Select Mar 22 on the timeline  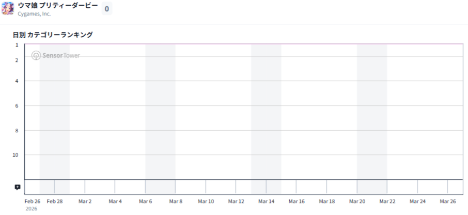(x=387, y=201)
